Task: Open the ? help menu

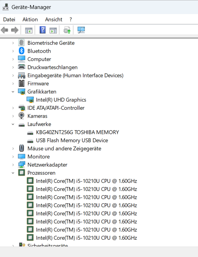Action: [x=71, y=19]
